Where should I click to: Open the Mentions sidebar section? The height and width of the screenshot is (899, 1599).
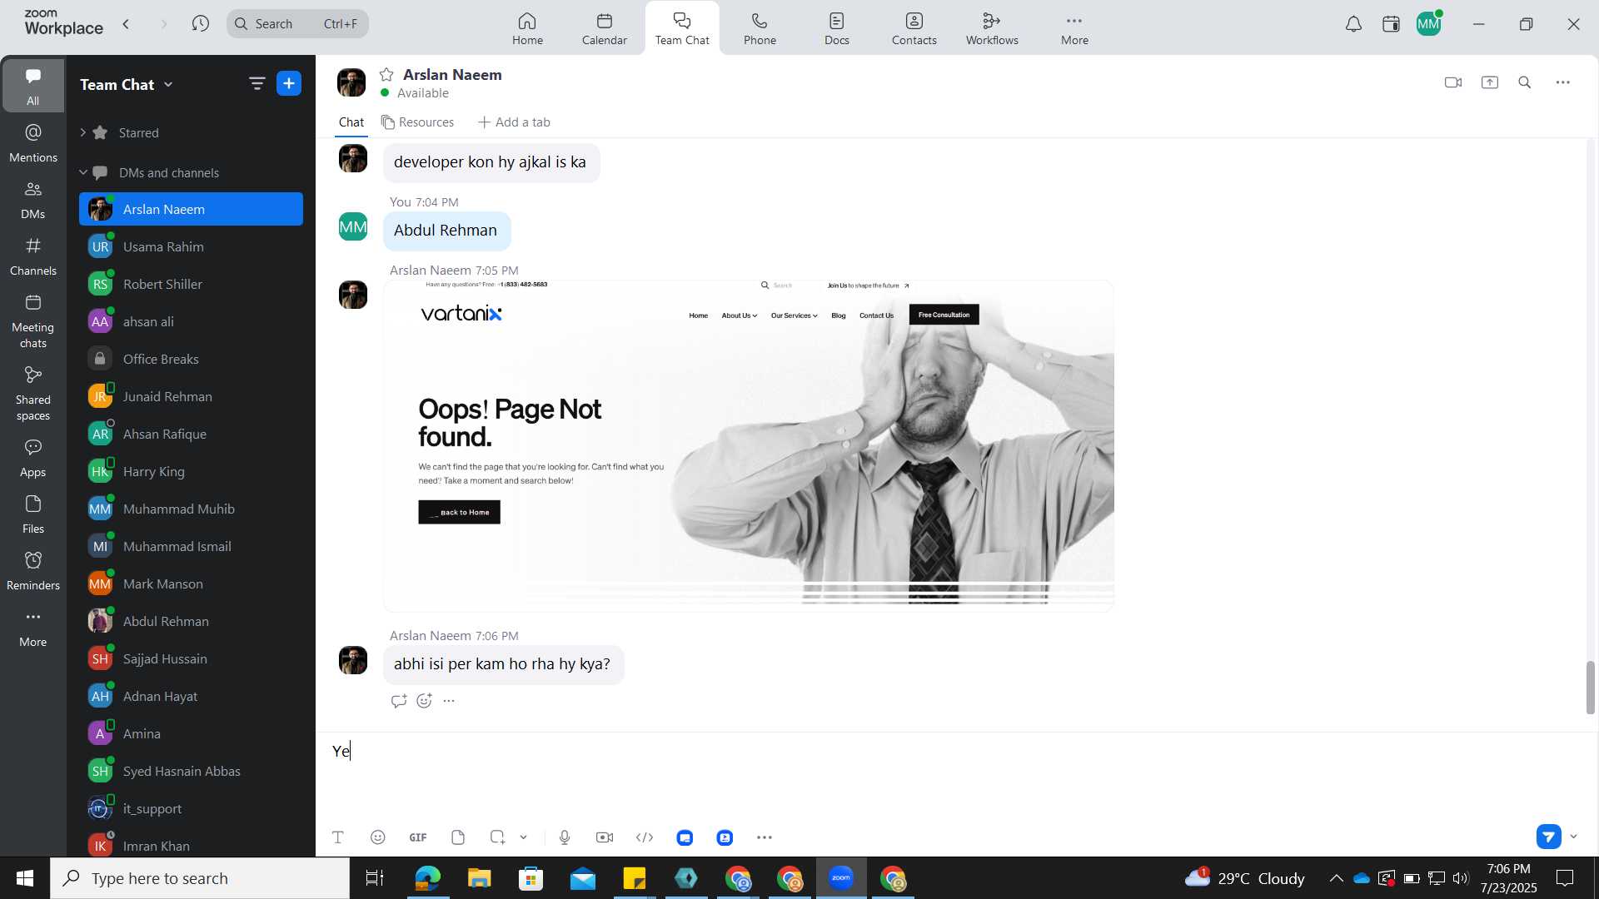tap(33, 143)
